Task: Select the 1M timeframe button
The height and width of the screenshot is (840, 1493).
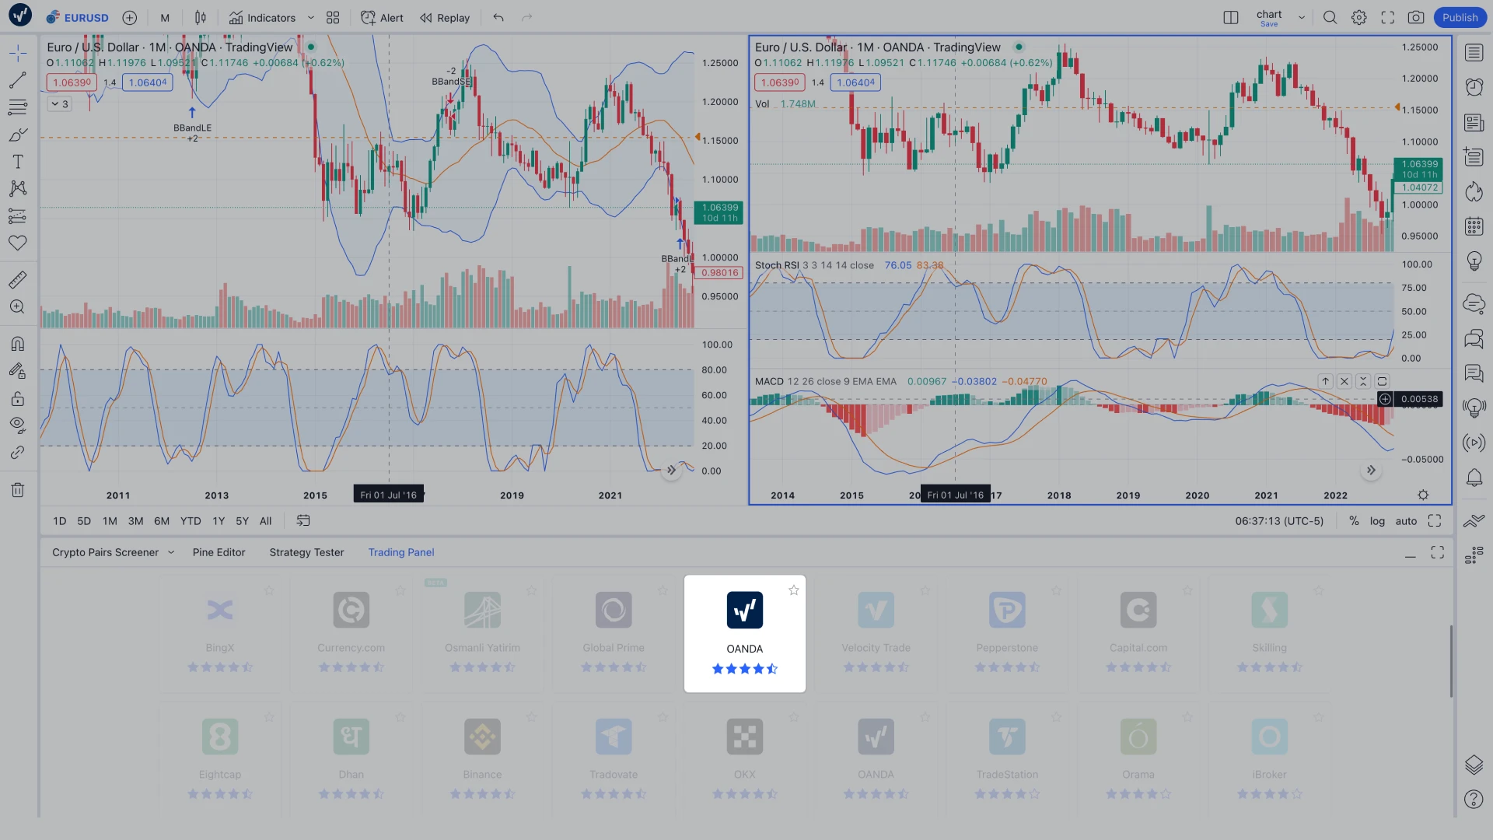Action: (x=109, y=521)
